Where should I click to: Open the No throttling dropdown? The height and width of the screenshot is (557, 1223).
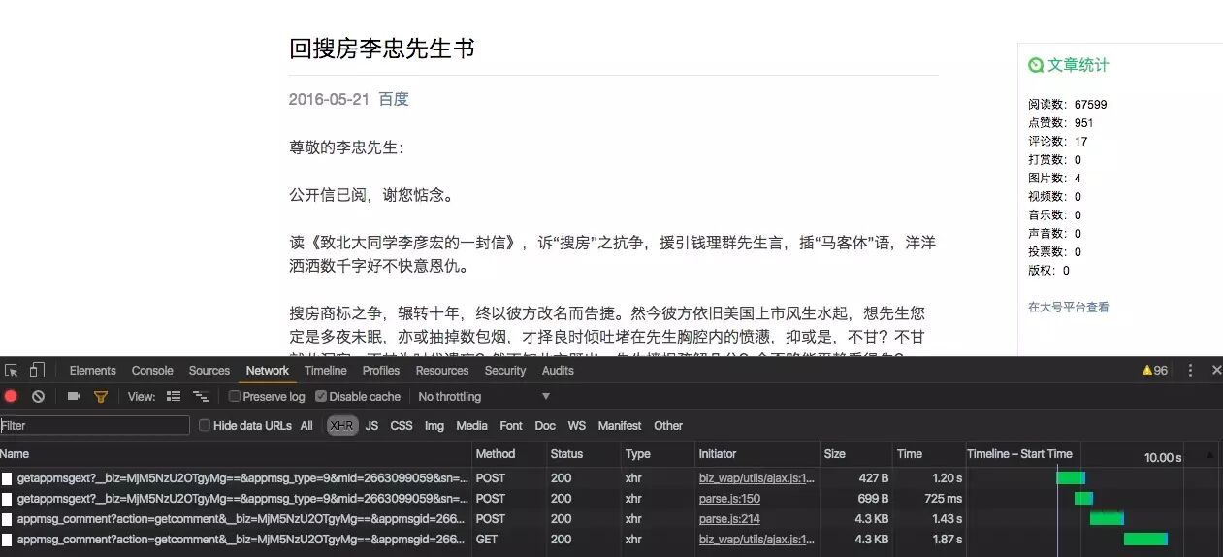tap(484, 396)
